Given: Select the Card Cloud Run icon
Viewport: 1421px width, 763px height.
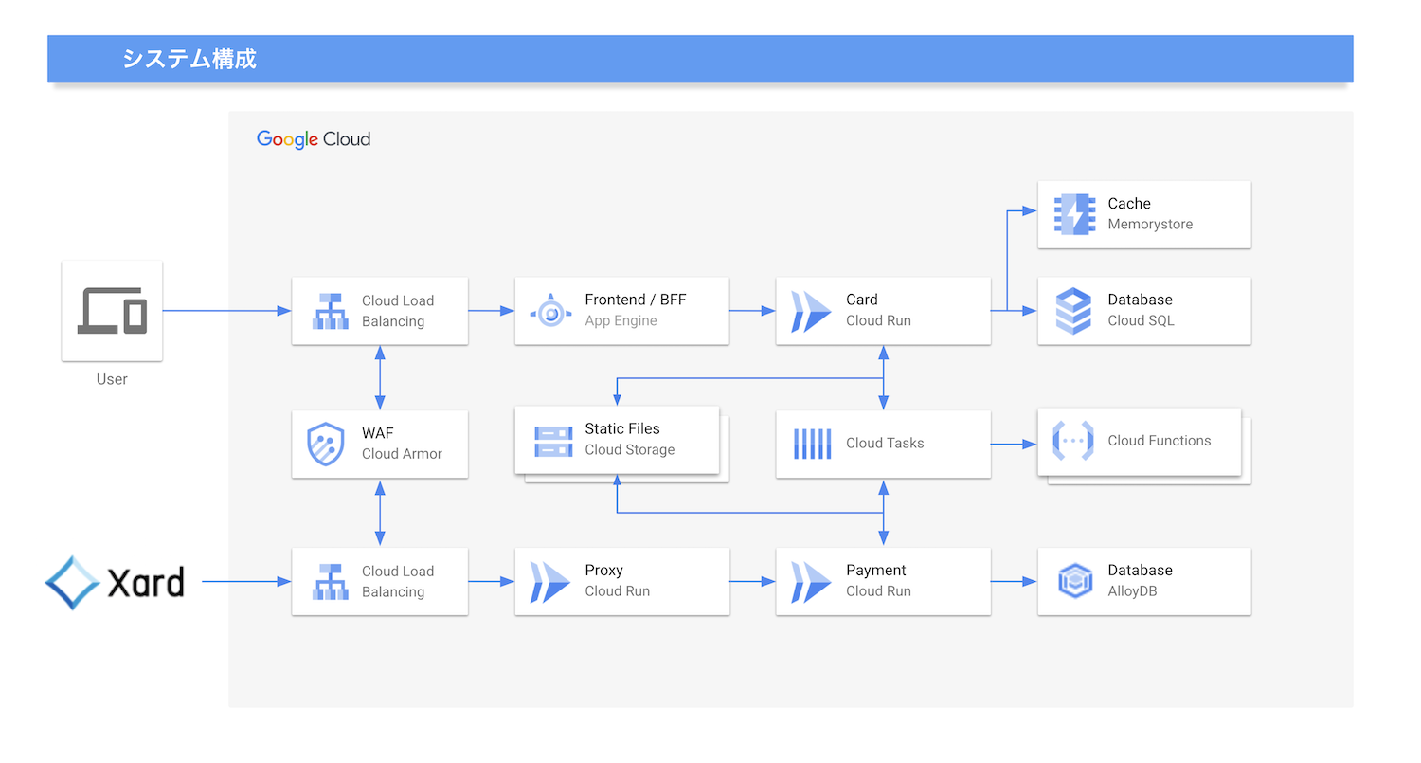Looking at the screenshot, I should point(811,311).
